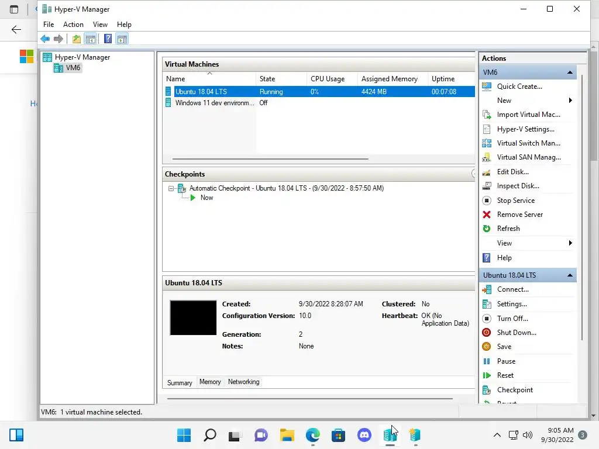The height and width of the screenshot is (449, 599).
Task: Open the Help menu
Action: click(x=124, y=25)
